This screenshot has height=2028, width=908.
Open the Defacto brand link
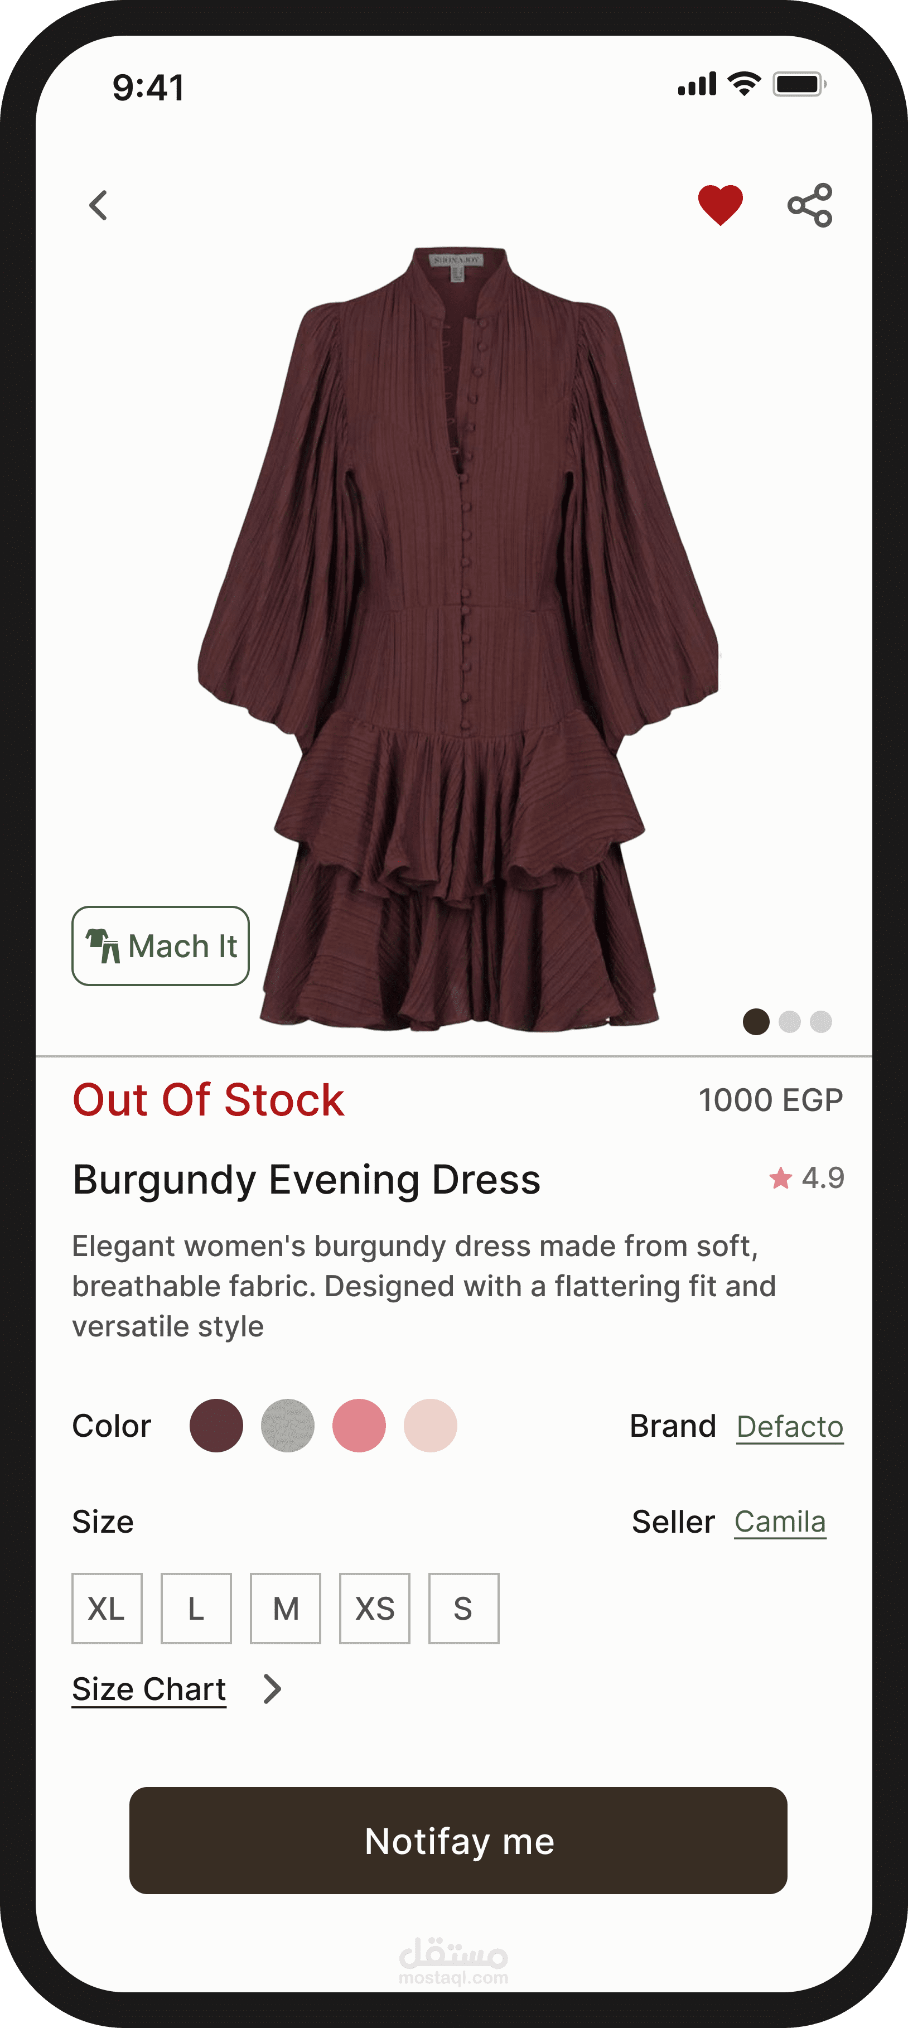pyautogui.click(x=790, y=1427)
